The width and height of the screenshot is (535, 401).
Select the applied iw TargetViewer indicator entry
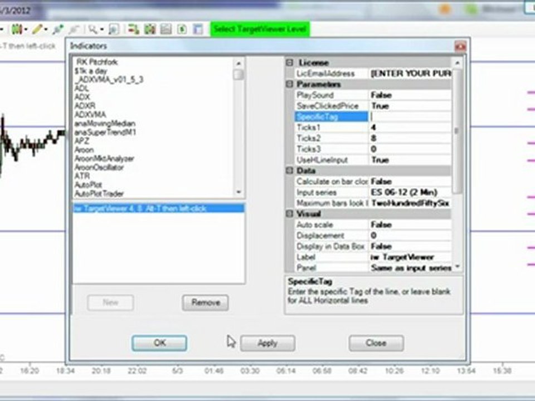pyautogui.click(x=159, y=208)
